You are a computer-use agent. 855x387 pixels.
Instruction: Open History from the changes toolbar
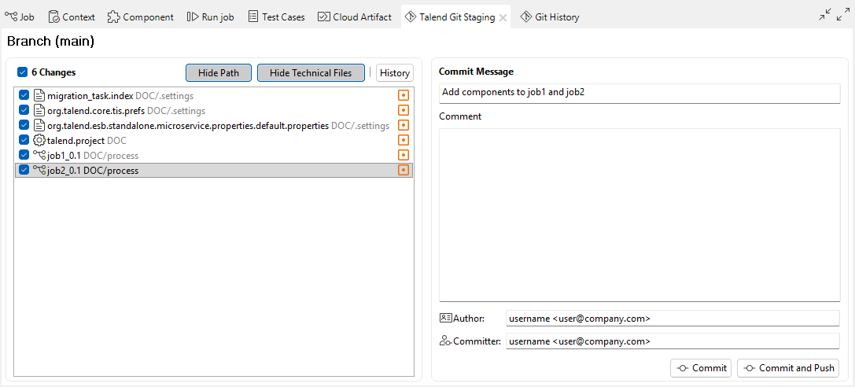[395, 72]
